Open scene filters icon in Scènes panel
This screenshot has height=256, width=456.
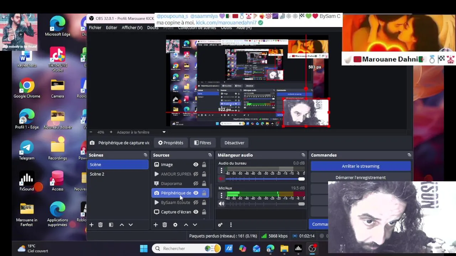(111, 225)
